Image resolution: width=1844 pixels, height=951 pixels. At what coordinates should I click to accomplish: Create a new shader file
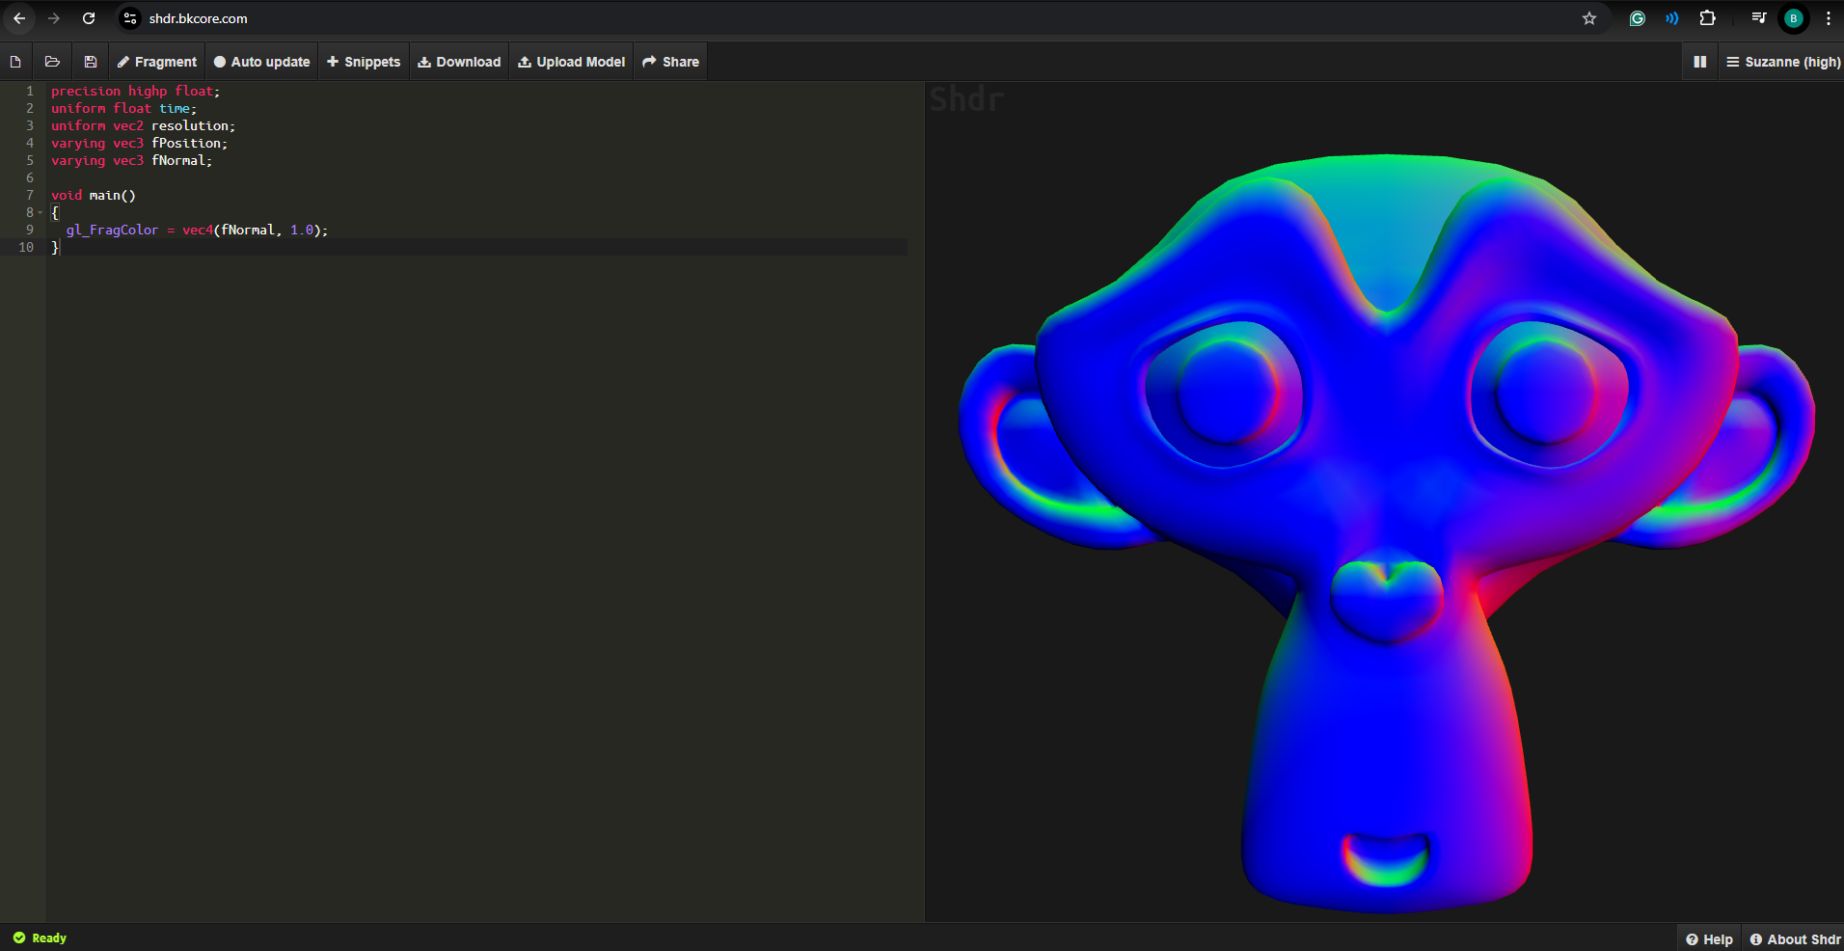coord(15,62)
